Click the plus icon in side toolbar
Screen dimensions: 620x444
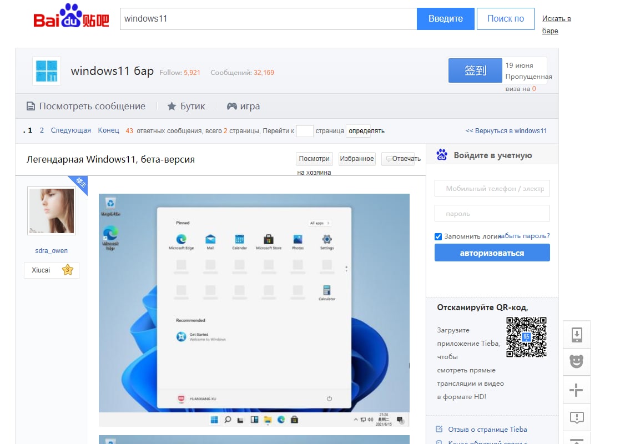point(577,390)
